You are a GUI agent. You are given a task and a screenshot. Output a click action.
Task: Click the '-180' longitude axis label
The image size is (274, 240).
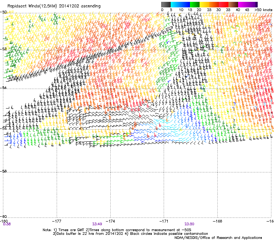point(4,221)
